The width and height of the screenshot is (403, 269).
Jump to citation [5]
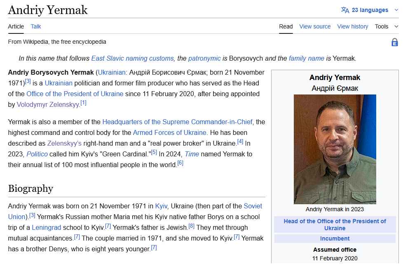[x=154, y=152]
